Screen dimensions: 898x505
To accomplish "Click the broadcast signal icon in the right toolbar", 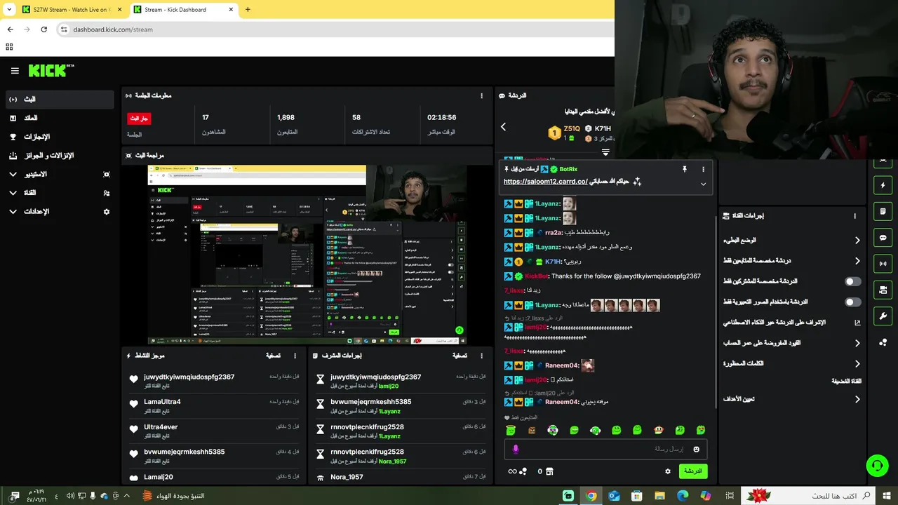I will pyautogui.click(x=883, y=264).
